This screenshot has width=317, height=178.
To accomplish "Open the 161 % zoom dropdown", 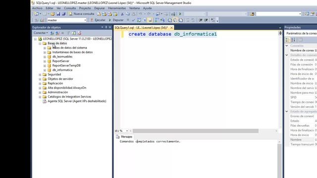I will 127,131.
